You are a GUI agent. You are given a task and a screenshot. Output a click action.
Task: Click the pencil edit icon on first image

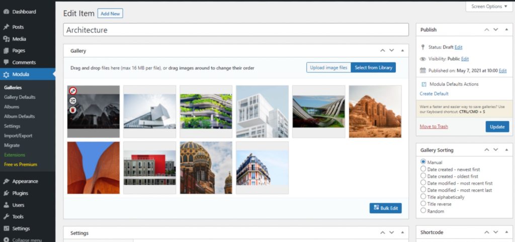(73, 91)
